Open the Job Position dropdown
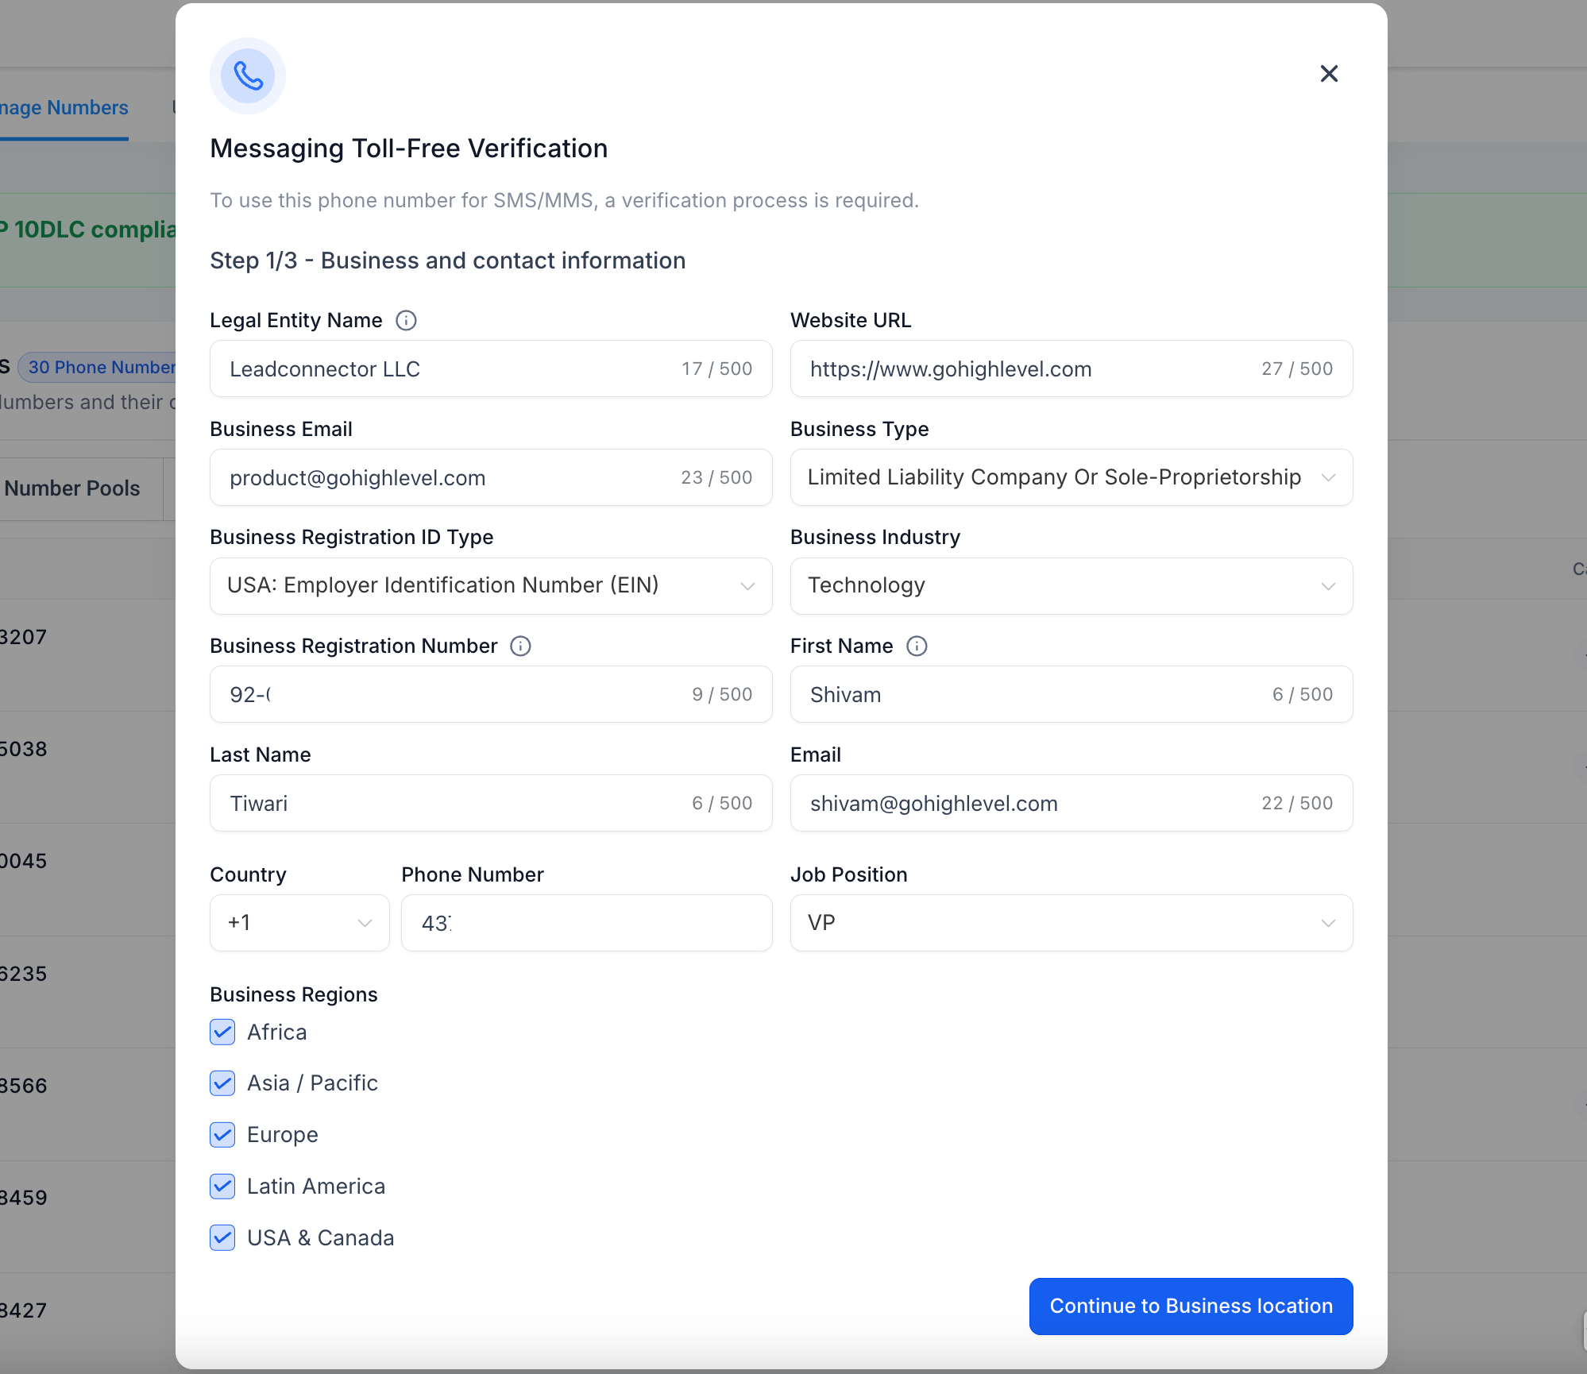Viewport: 1587px width, 1374px height. click(x=1071, y=923)
